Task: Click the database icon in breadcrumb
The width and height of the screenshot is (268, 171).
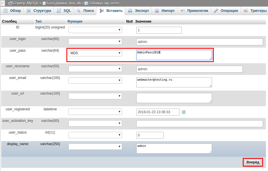Action: click(x=44, y=3)
